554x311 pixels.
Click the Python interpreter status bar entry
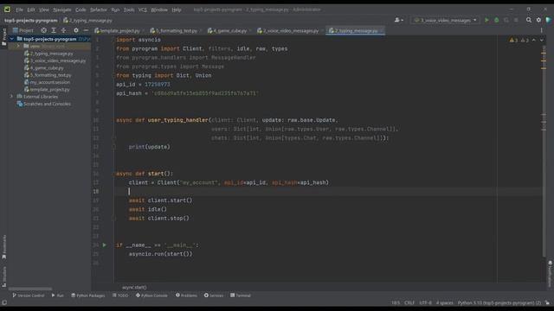tap(499, 303)
